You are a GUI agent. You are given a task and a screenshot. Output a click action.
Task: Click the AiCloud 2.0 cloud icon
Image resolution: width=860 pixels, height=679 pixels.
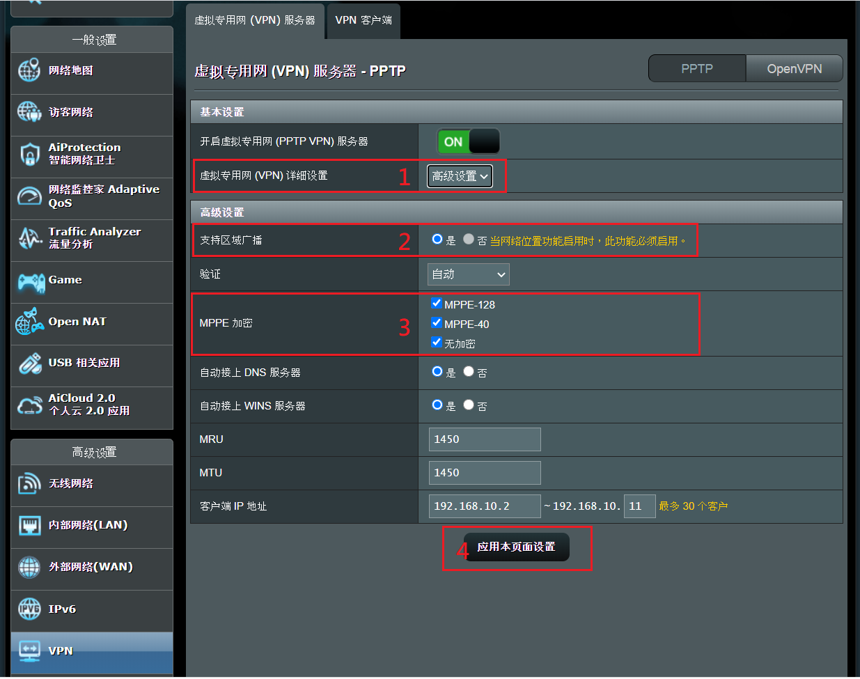tap(30, 405)
